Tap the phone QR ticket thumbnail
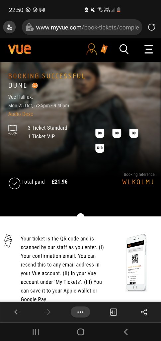This screenshot has width=161, height=341. [x=136, y=262]
